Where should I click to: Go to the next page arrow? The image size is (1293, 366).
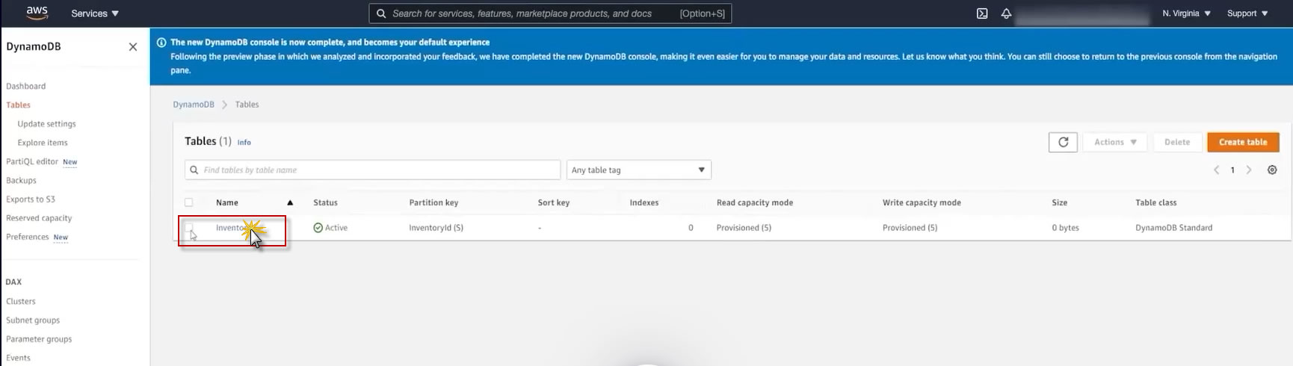[x=1249, y=170]
